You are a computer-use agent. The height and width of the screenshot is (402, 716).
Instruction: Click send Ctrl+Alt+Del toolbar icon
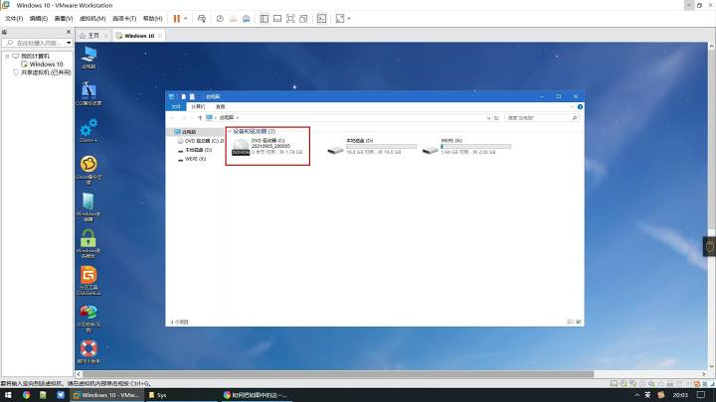(202, 19)
